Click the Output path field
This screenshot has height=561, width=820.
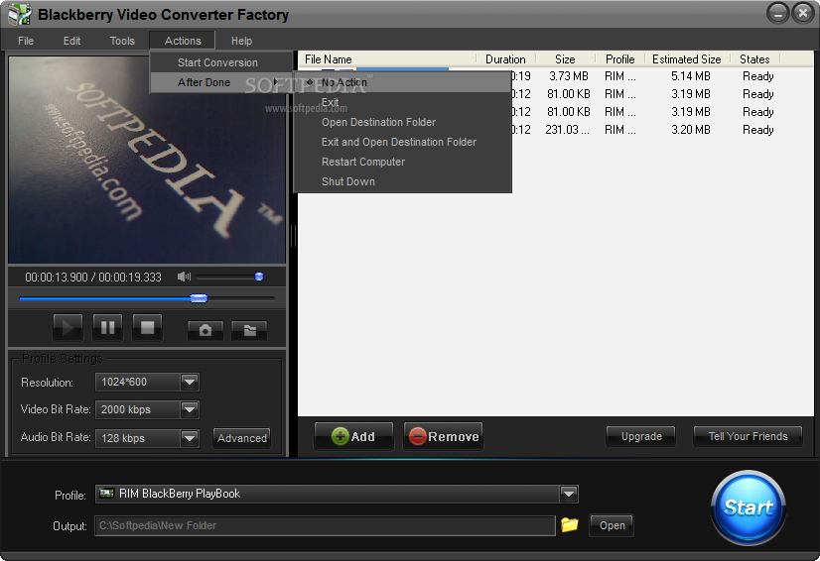(x=325, y=525)
